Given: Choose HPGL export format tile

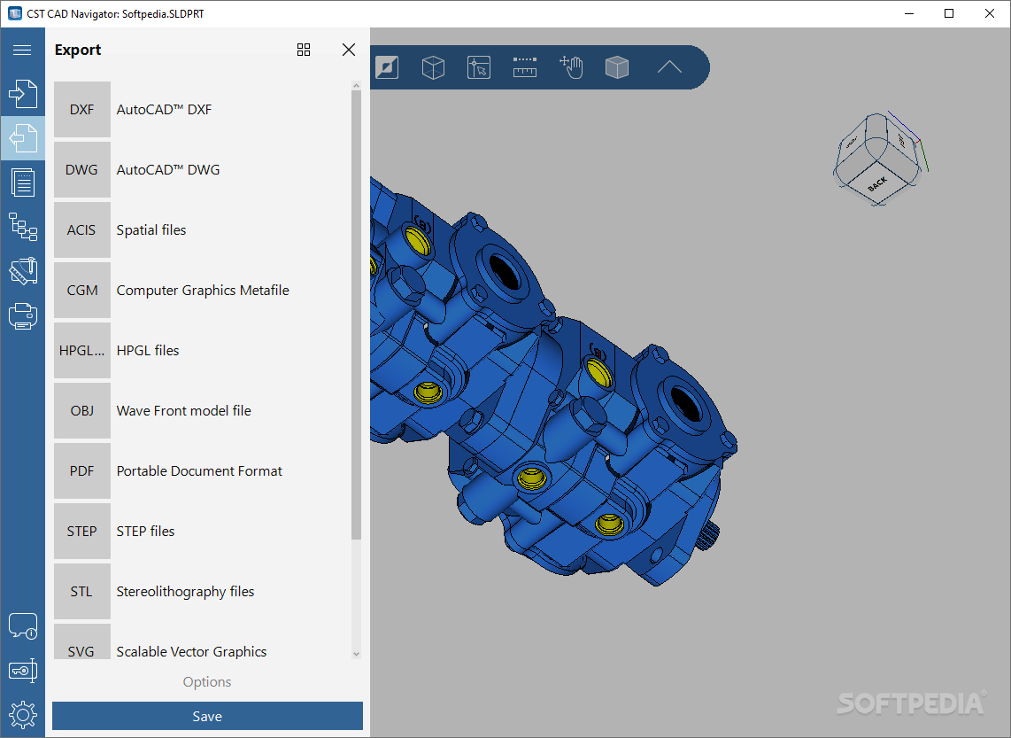Looking at the screenshot, I should (x=81, y=350).
